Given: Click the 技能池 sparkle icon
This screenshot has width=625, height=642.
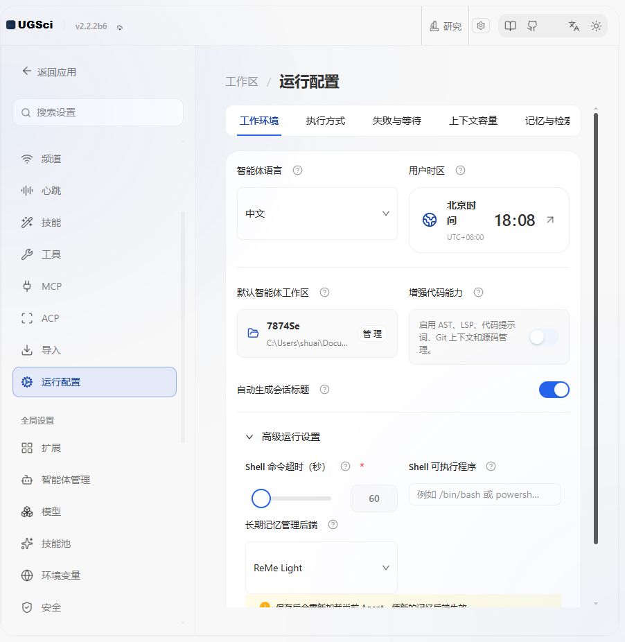Looking at the screenshot, I should pyautogui.click(x=27, y=544).
